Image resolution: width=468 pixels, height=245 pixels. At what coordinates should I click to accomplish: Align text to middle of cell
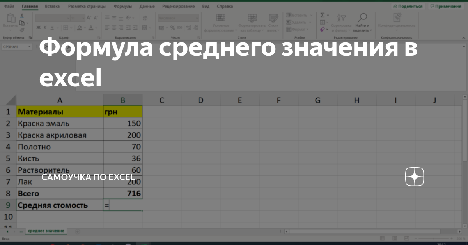tap(114, 18)
